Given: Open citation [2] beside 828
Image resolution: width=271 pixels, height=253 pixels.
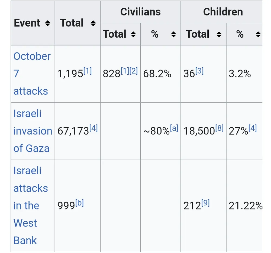Looking at the screenshot, I should pos(134,71).
